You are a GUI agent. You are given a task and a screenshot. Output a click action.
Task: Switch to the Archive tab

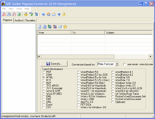pyautogui.click(x=19, y=20)
